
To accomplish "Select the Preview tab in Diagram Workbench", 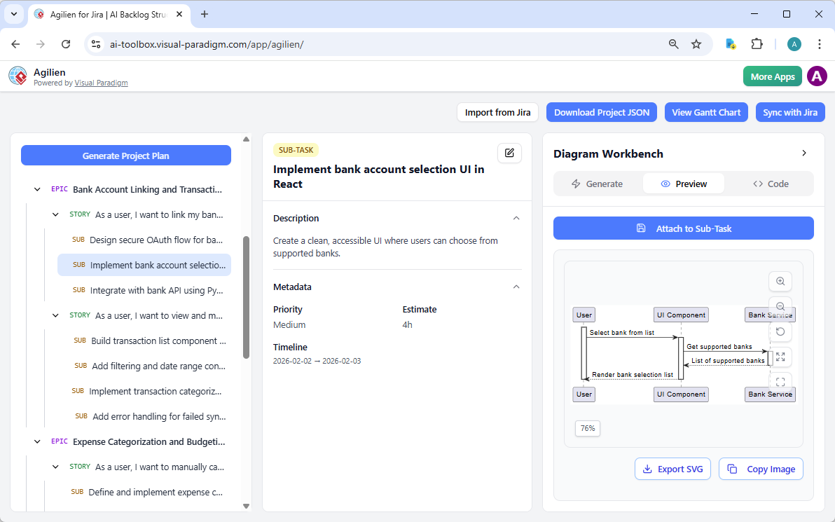I will pyautogui.click(x=683, y=184).
